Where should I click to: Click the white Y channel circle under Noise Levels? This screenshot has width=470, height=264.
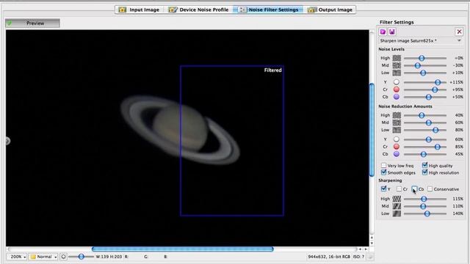(397, 82)
